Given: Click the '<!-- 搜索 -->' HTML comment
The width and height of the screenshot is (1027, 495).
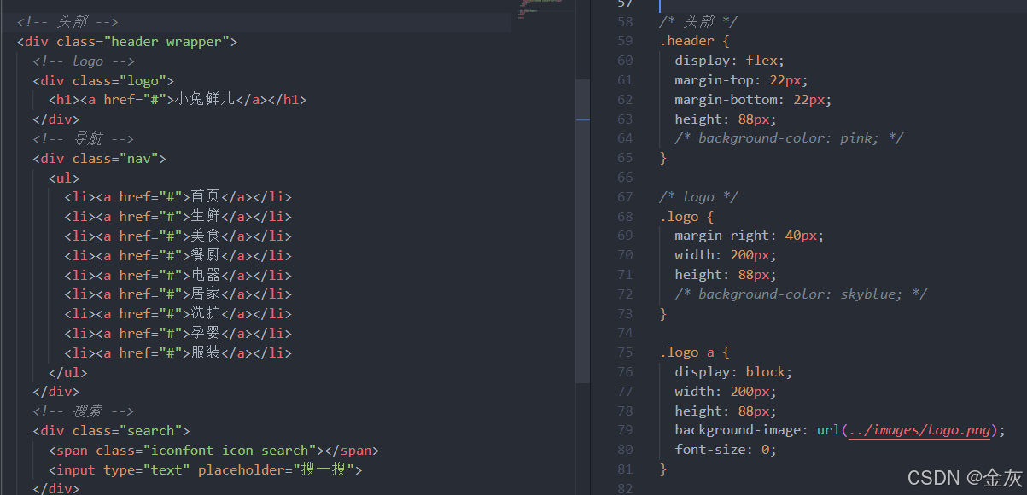Looking at the screenshot, I should (x=84, y=411).
